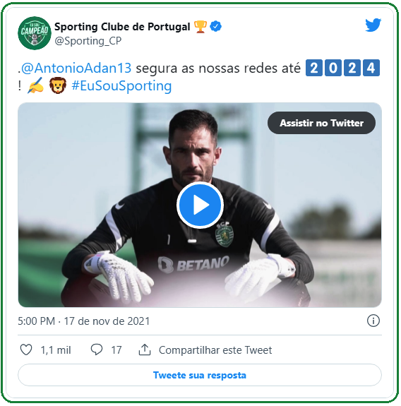
Task: Click the verified blue checkmark badge
Action: pyautogui.click(x=215, y=26)
